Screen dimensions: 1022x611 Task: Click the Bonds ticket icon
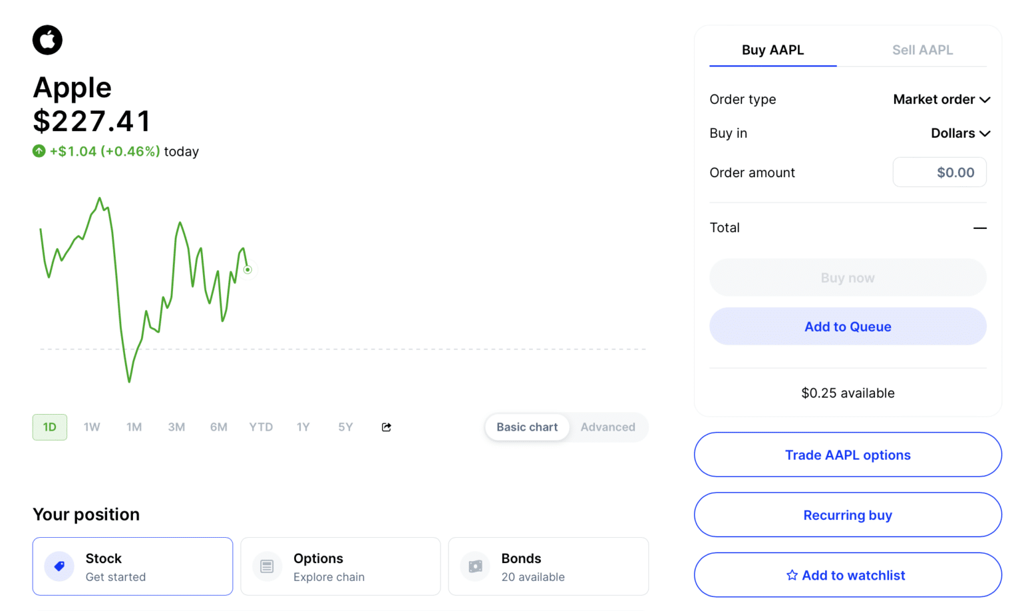tap(475, 566)
